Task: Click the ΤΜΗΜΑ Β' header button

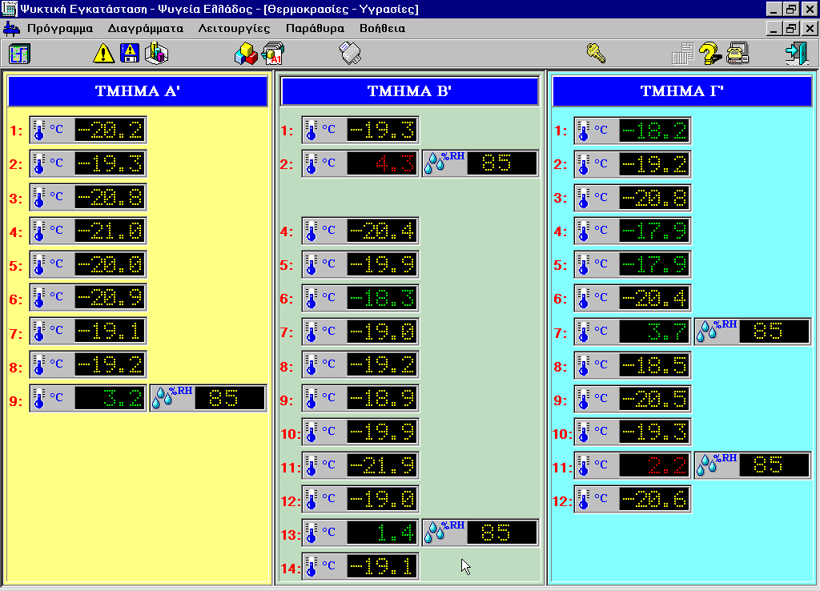Action: (410, 91)
